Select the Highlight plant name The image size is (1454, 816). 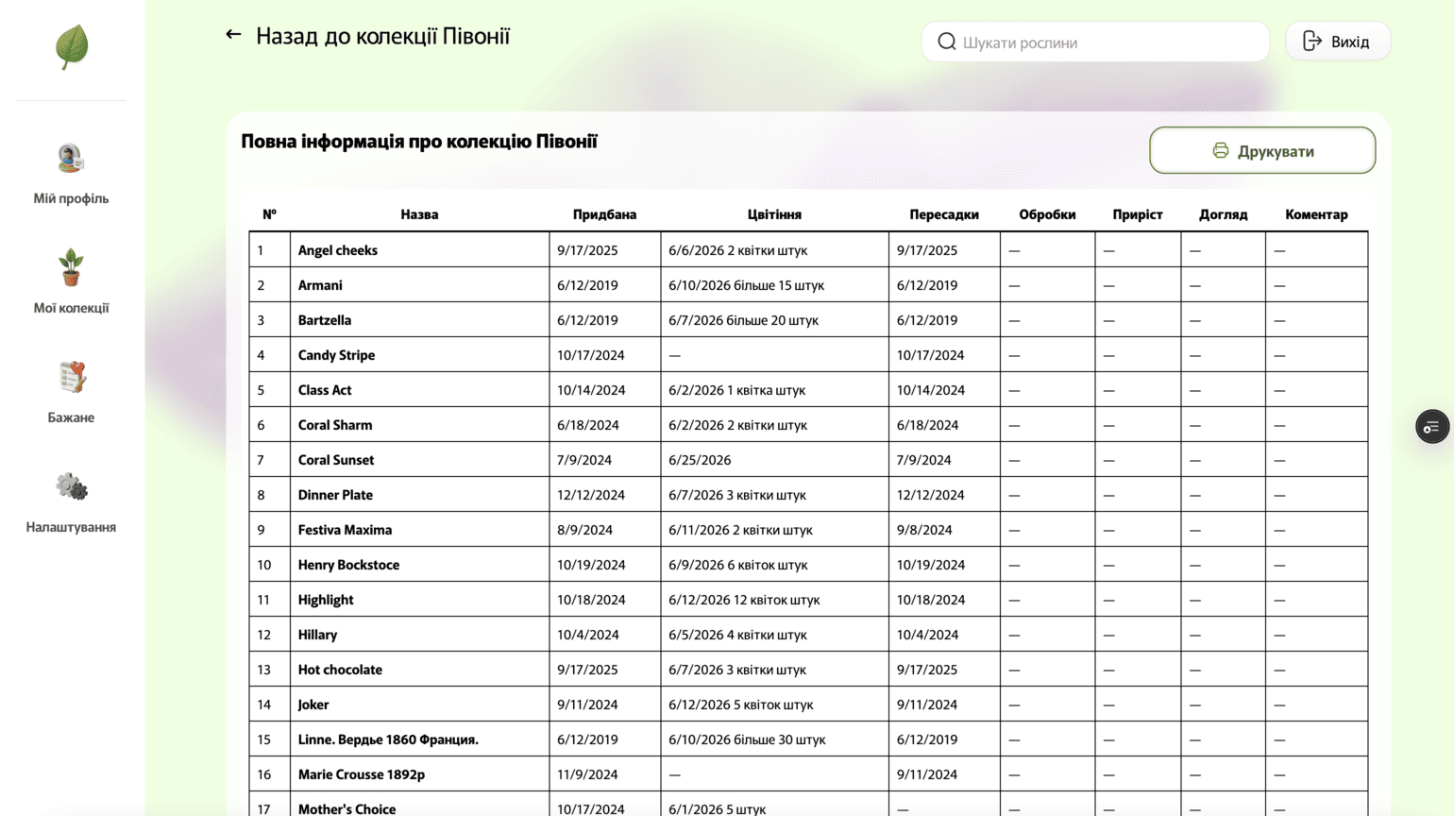326,600
